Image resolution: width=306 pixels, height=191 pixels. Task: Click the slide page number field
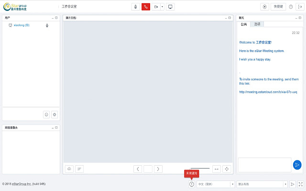(x=148, y=169)
